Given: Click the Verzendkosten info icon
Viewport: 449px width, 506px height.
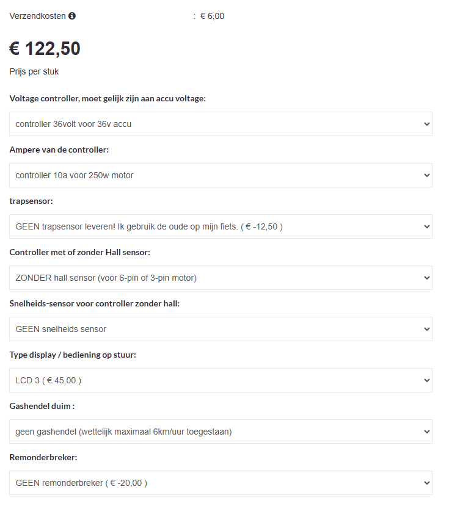Looking at the screenshot, I should click(72, 16).
